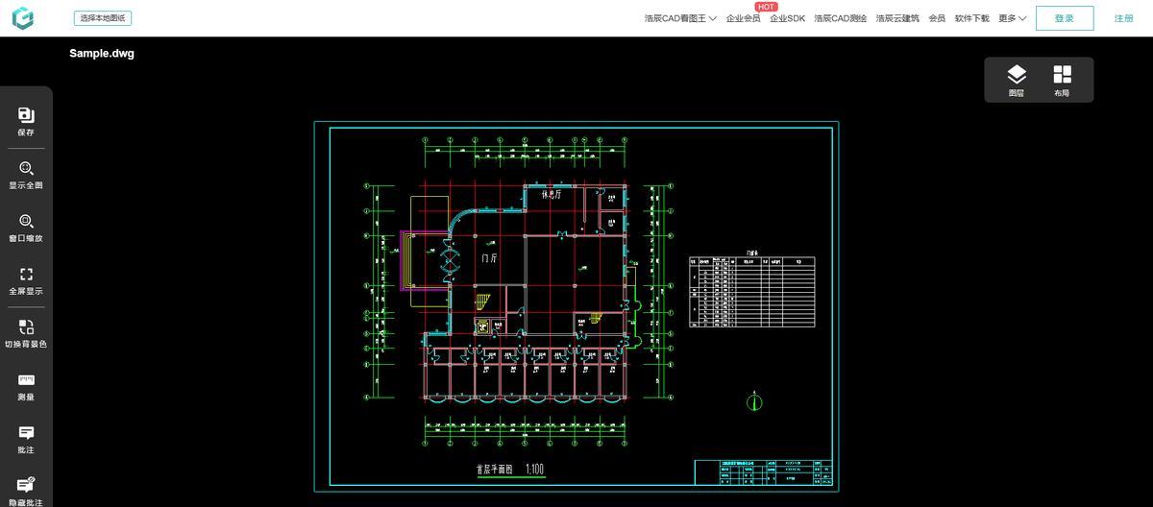The width and height of the screenshot is (1153, 507).
Task: Go to the Enterprise SDK (企业SDK) page
Action: (787, 18)
